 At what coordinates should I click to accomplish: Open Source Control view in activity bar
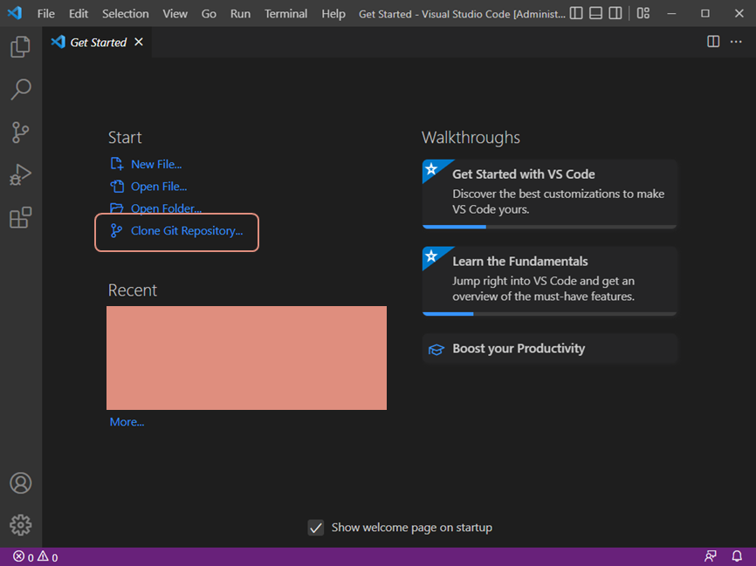(x=20, y=132)
